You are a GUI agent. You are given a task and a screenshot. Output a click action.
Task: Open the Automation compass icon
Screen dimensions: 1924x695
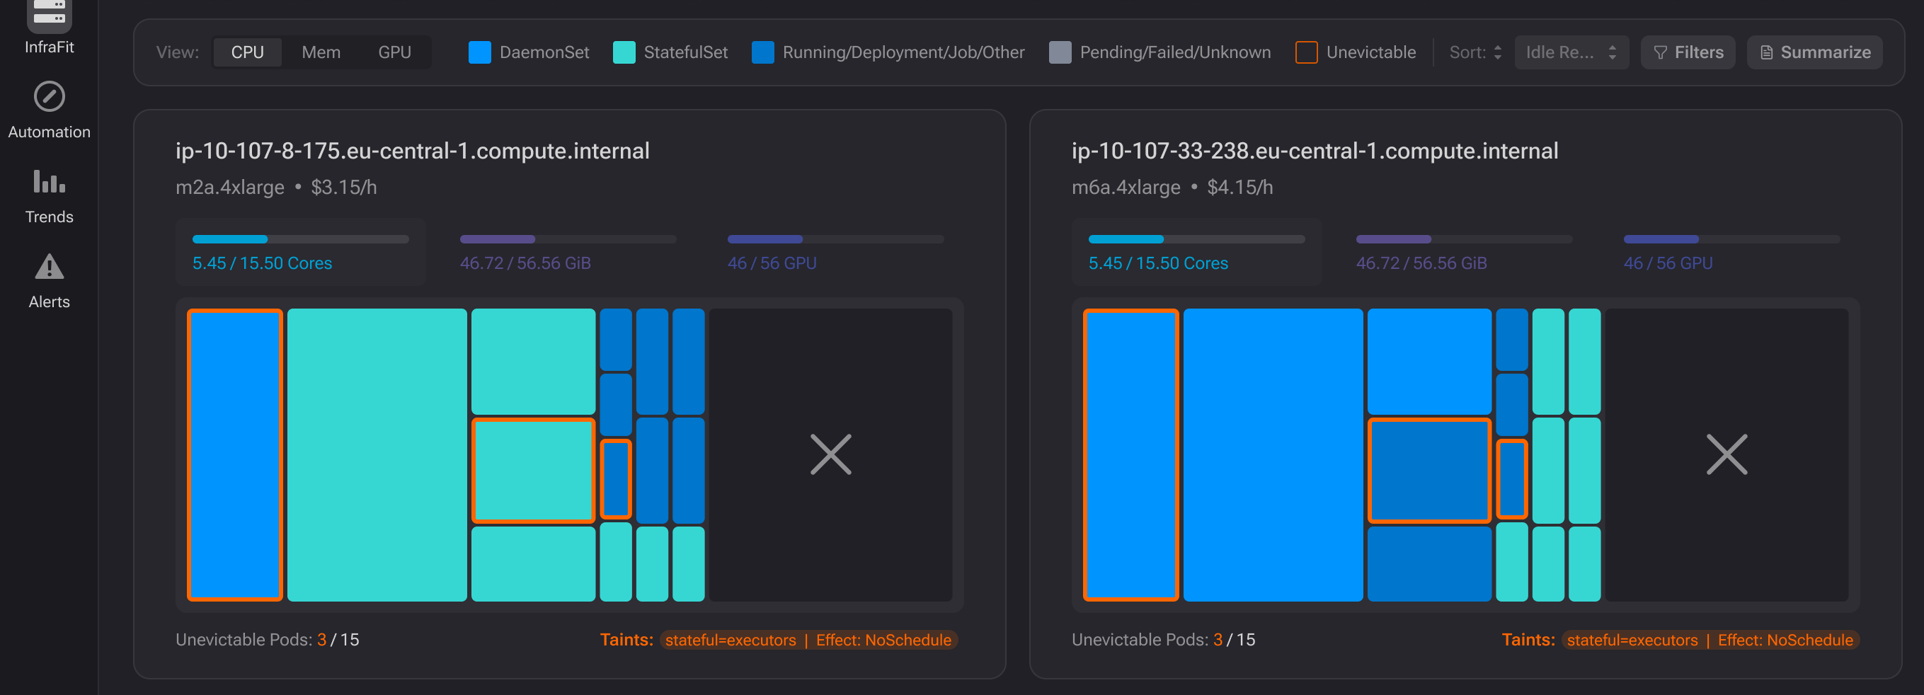[50, 96]
